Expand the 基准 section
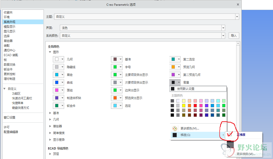This screenshot has width=273, height=159. tap(50, 113)
